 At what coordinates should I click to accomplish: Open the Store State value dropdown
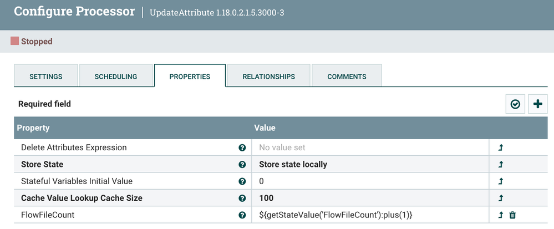point(370,165)
